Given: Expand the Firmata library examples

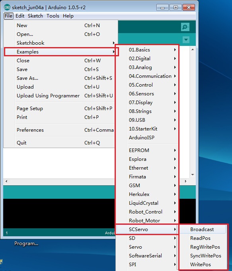Looking at the screenshot, I should pos(147,177).
